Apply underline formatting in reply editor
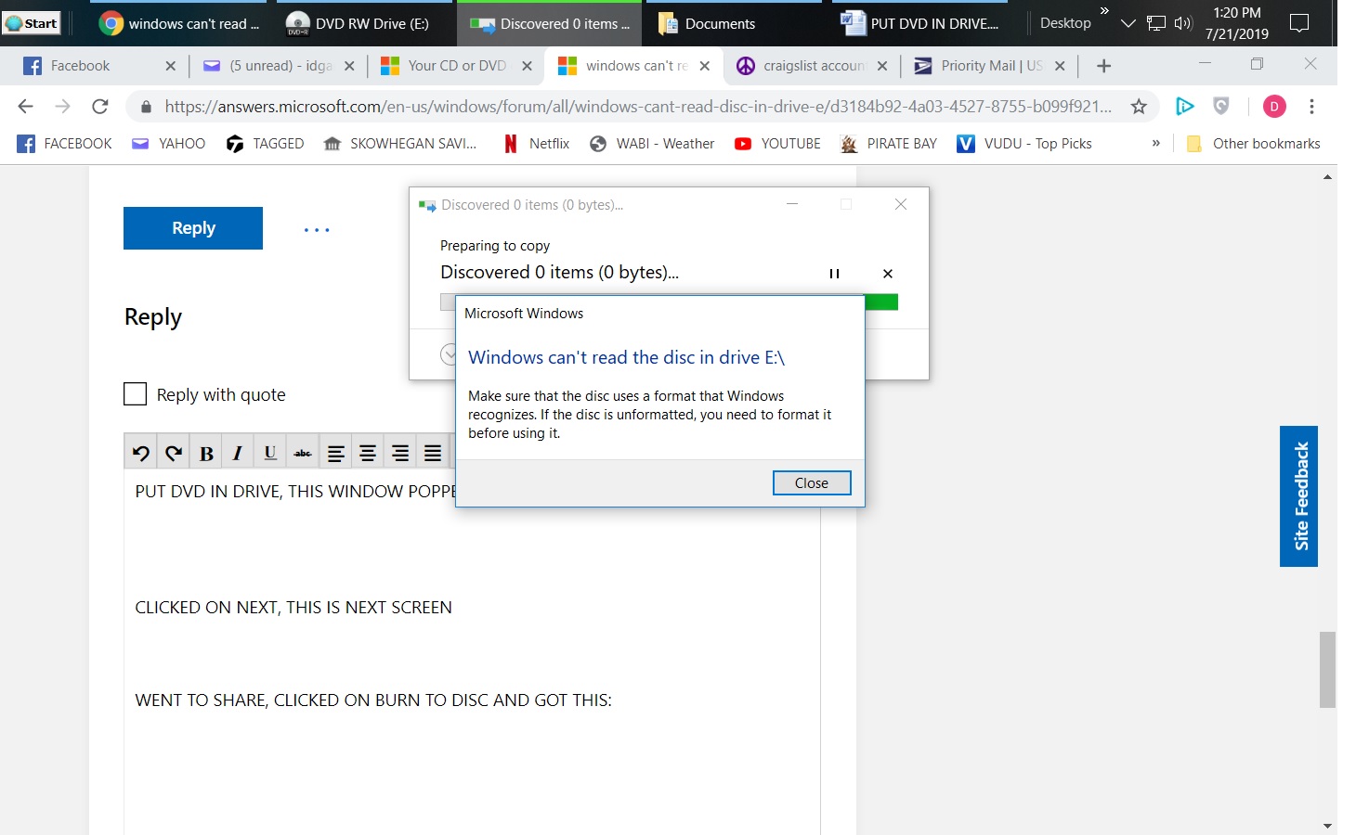 [270, 453]
